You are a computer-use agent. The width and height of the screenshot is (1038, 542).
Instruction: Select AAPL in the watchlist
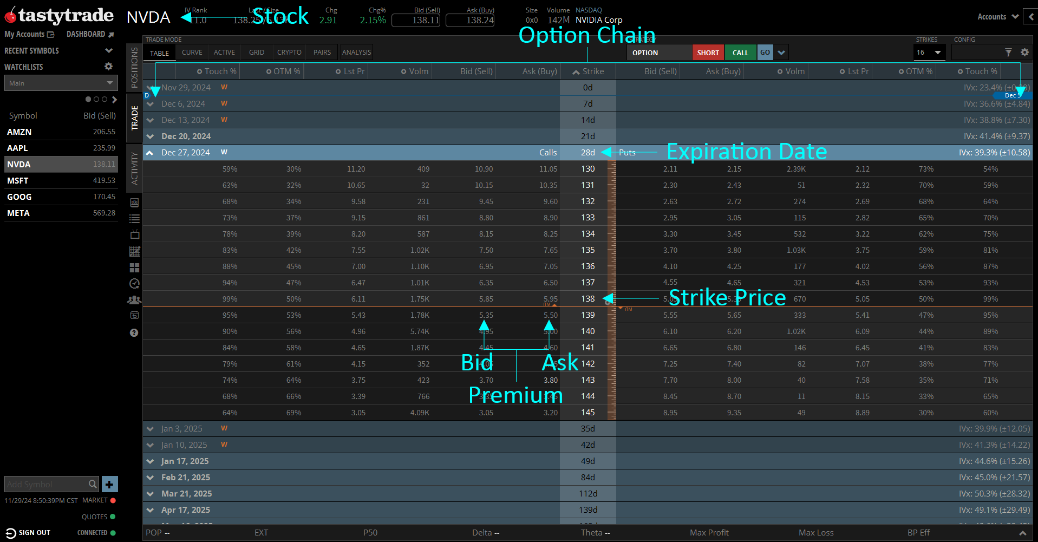coord(61,148)
